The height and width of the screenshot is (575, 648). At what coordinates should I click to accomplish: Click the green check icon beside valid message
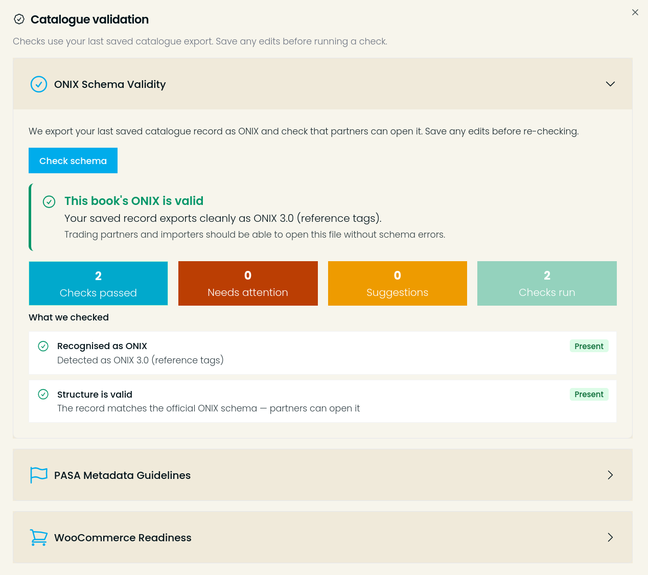49,202
